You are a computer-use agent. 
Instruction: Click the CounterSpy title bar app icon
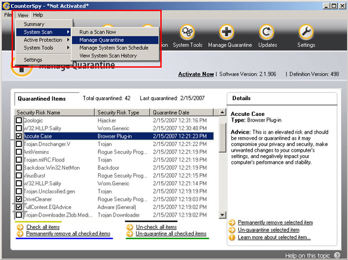coord(6,6)
